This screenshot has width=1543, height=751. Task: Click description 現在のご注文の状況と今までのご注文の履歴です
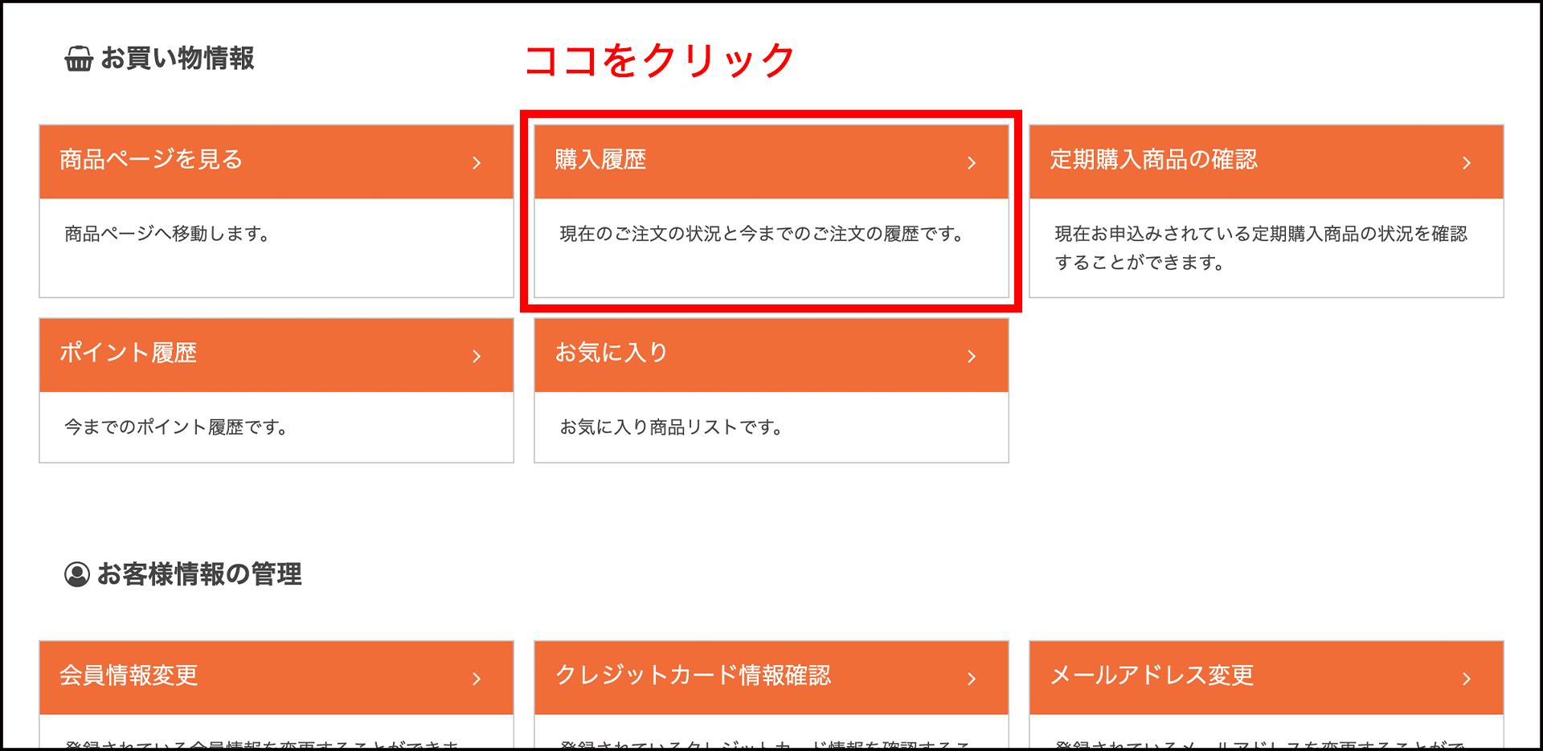tap(761, 234)
